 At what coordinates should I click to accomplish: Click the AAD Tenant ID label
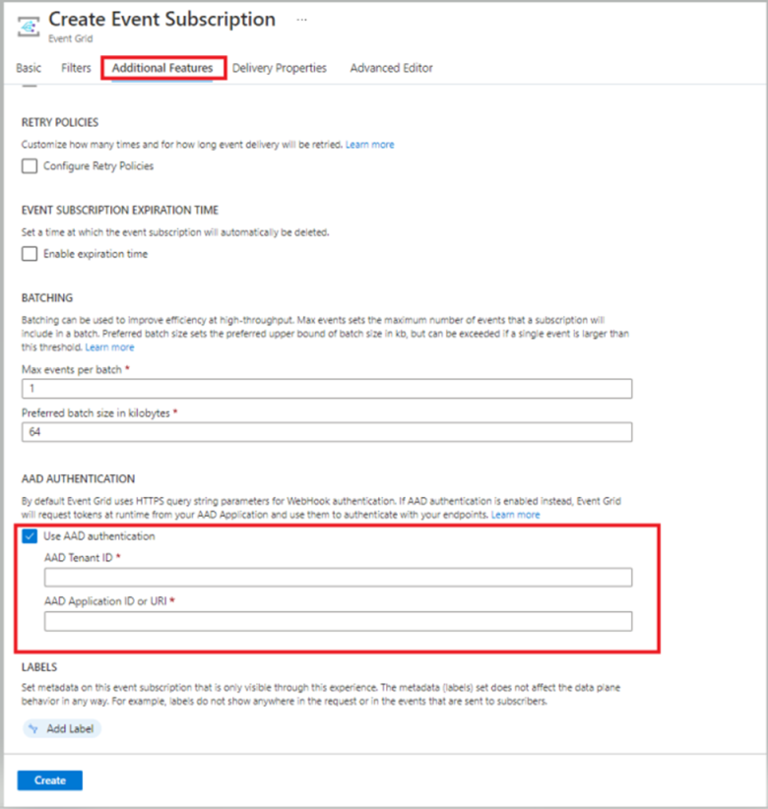click(79, 558)
